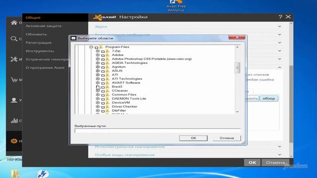Expand the Adobe Photoshop CS5 Portable node
This screenshot has width=317, height=178.
pos(98,59)
